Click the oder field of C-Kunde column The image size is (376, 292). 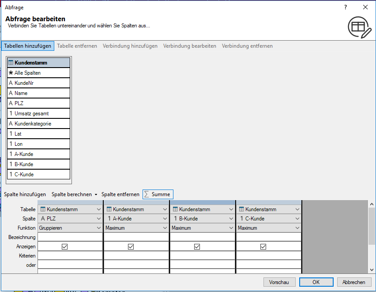tap(269, 265)
